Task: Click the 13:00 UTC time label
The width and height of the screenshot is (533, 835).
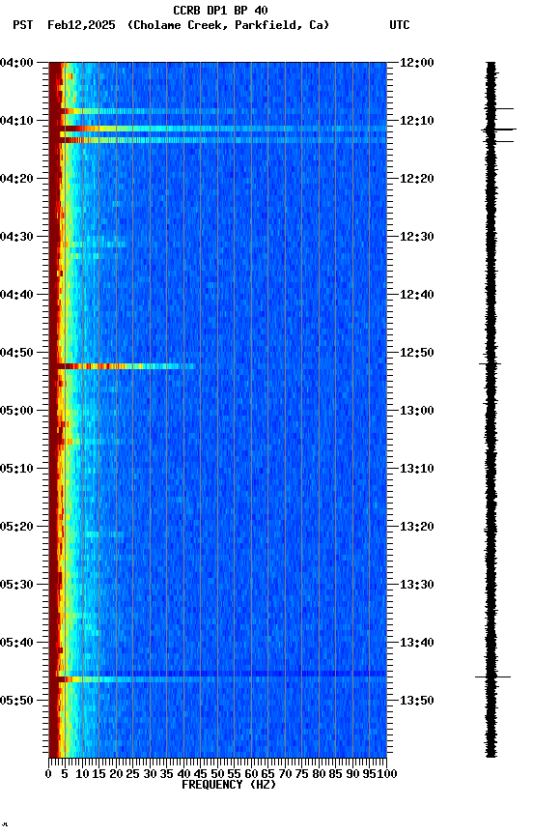Action: 416,411
